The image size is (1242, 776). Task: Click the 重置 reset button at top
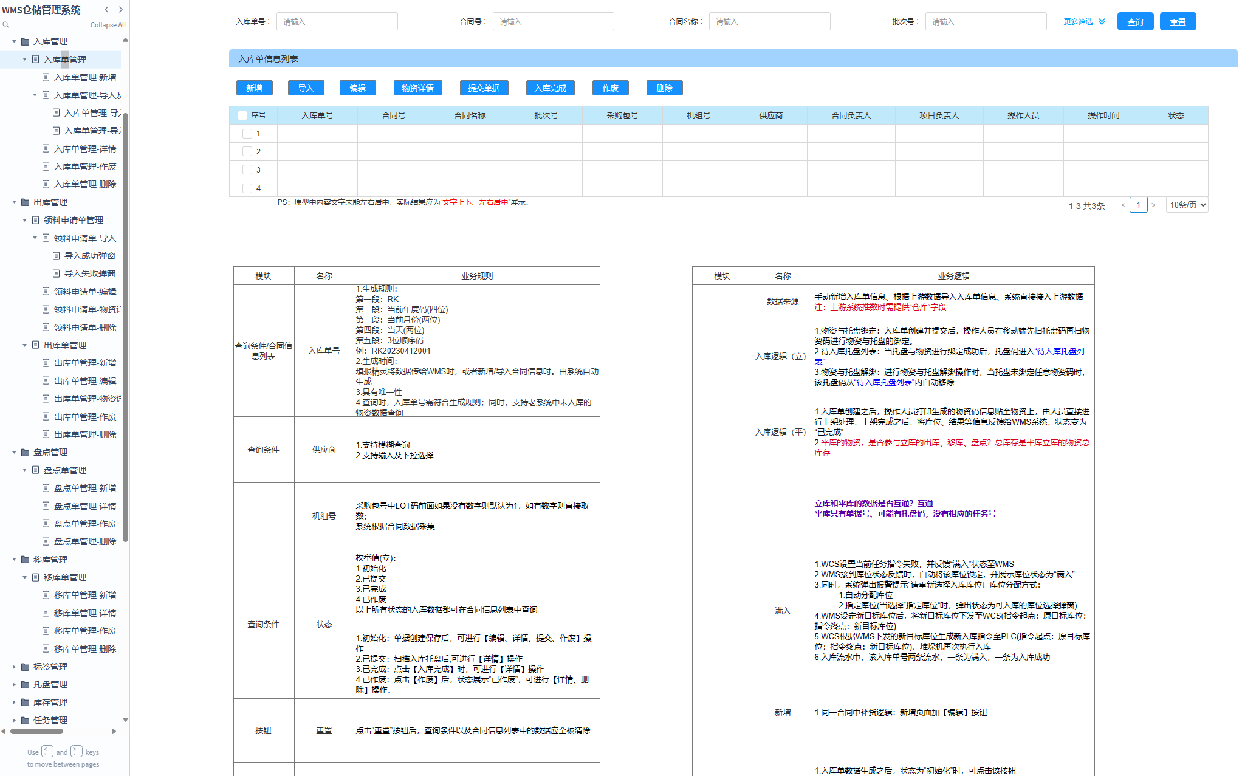(x=1178, y=21)
